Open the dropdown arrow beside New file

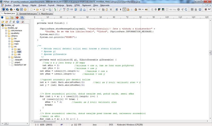[x=34, y=10]
